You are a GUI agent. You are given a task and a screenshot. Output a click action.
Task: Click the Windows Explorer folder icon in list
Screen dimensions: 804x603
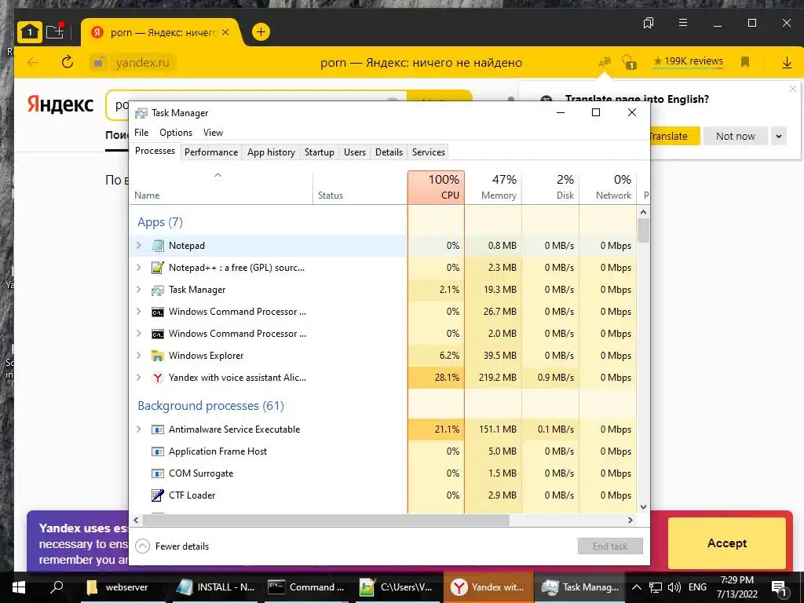click(157, 356)
